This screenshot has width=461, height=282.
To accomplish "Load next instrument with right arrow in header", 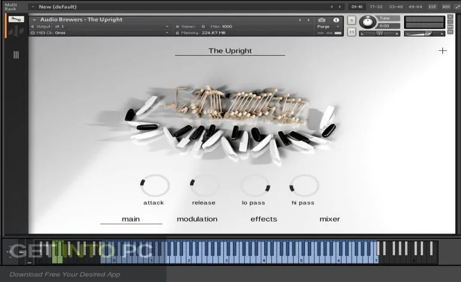I will (309, 20).
